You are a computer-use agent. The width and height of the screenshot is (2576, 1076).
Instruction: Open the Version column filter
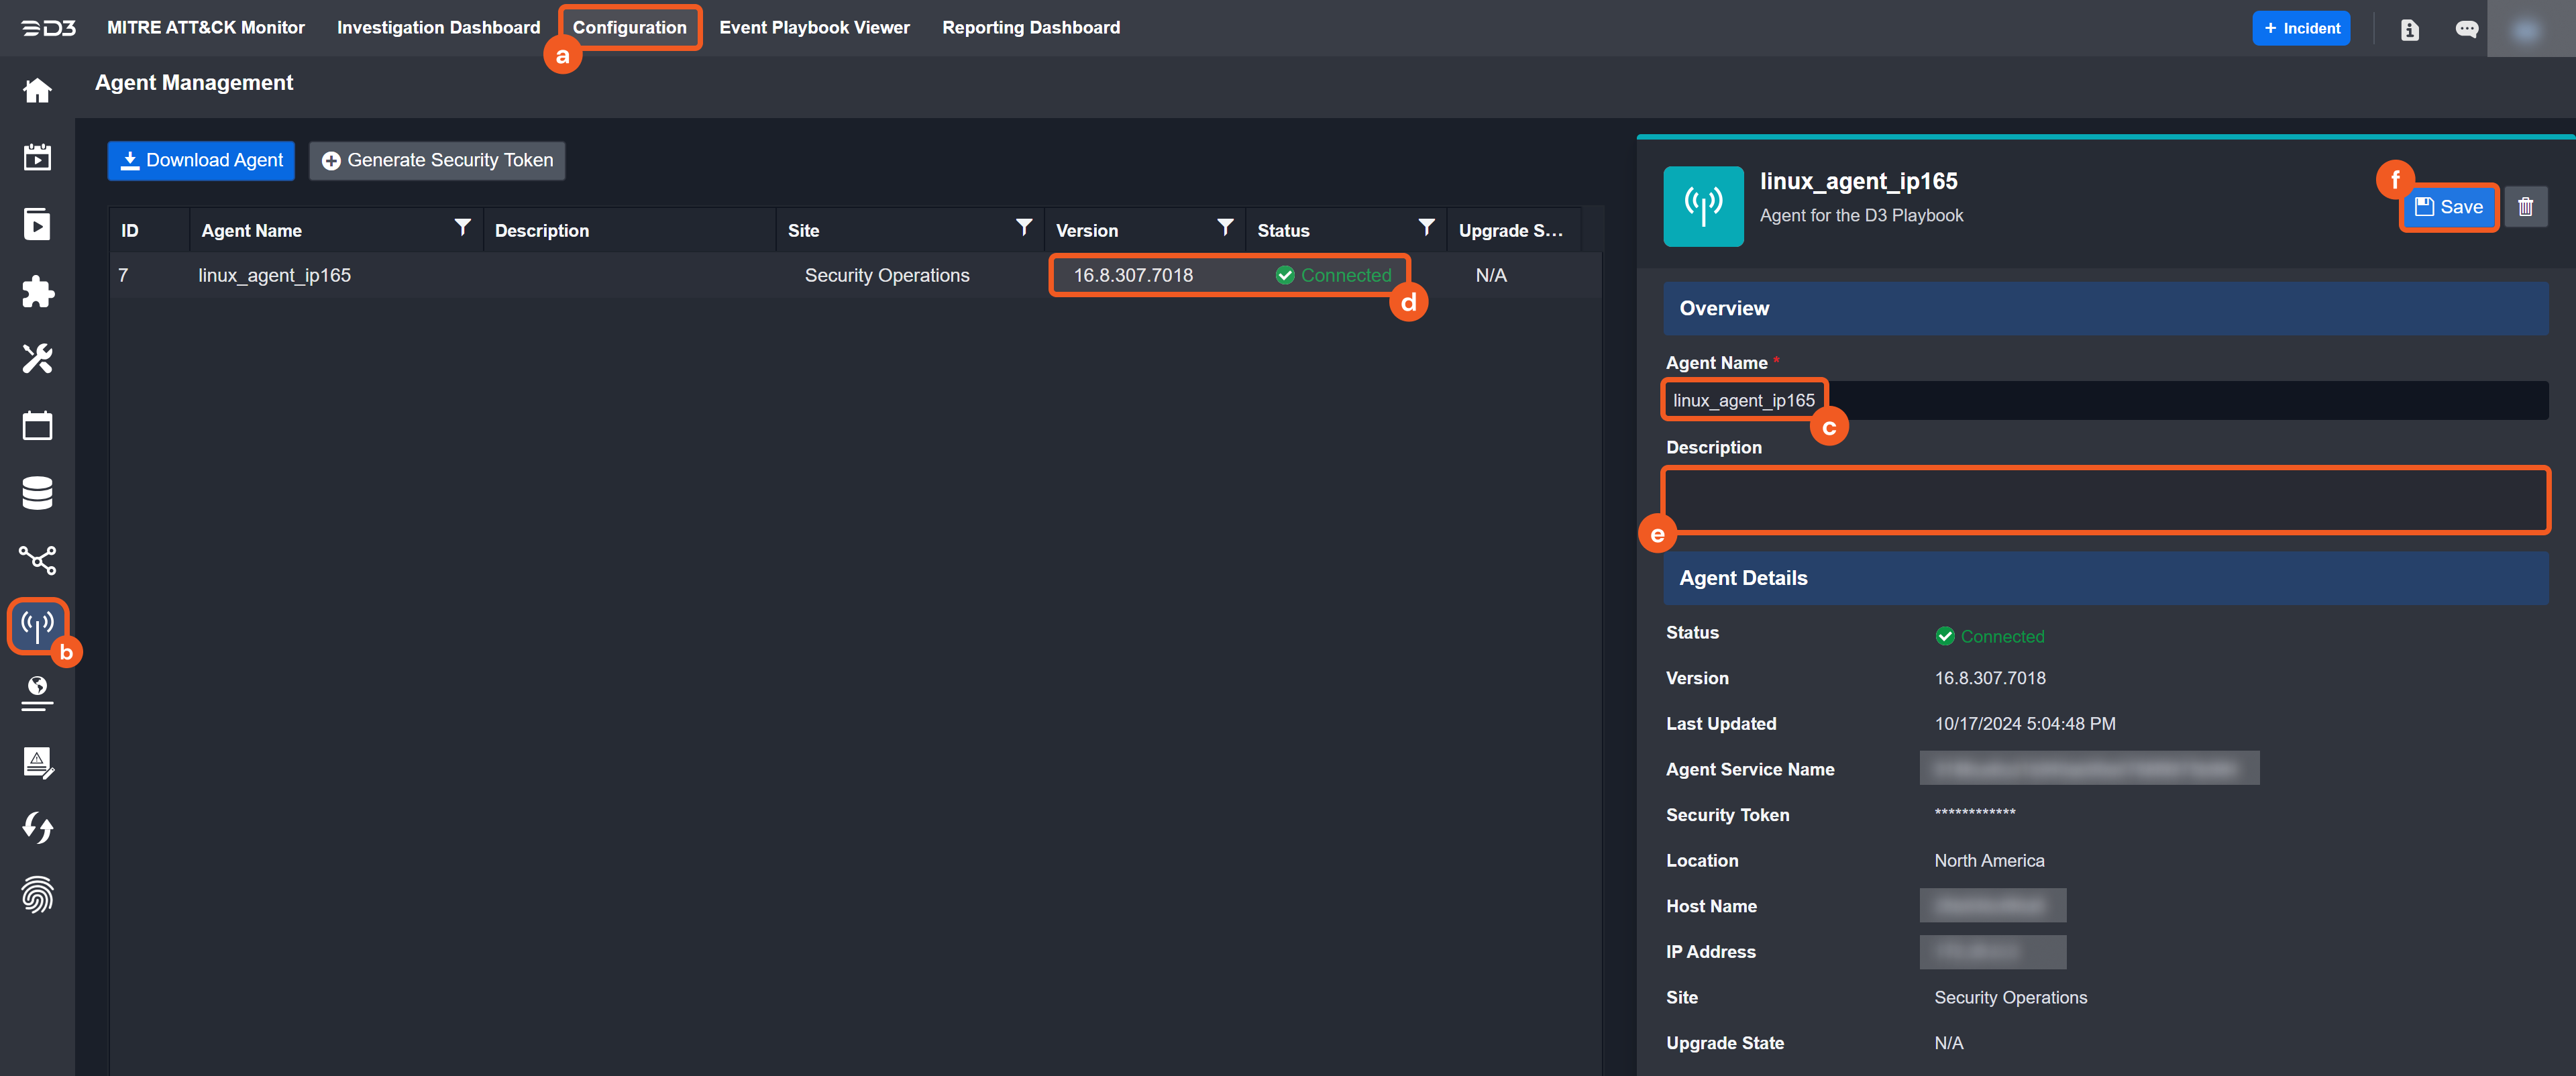[1224, 229]
